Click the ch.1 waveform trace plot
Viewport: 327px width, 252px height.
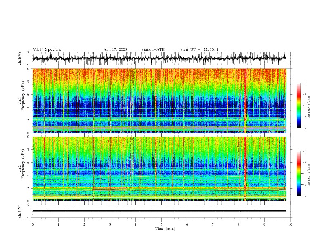(x=159, y=58)
